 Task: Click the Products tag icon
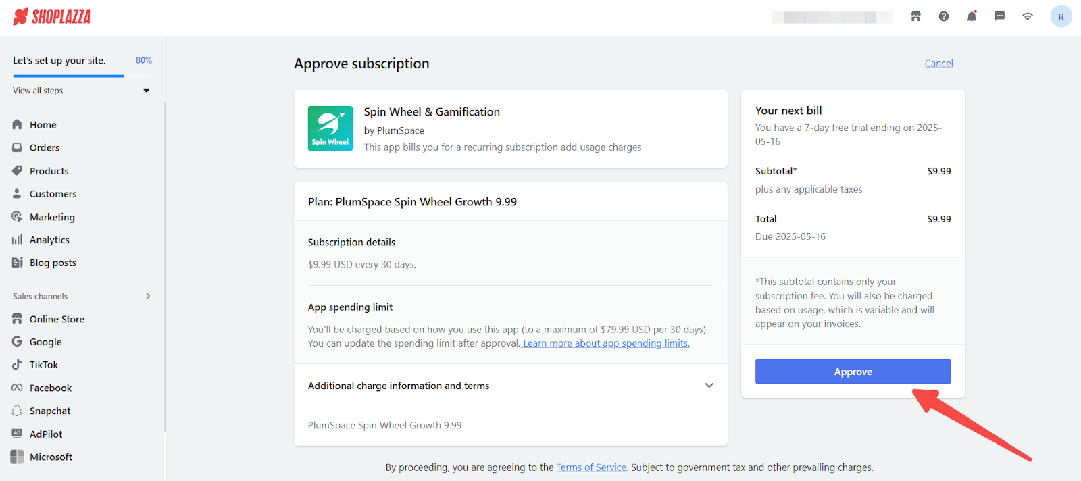(18, 171)
